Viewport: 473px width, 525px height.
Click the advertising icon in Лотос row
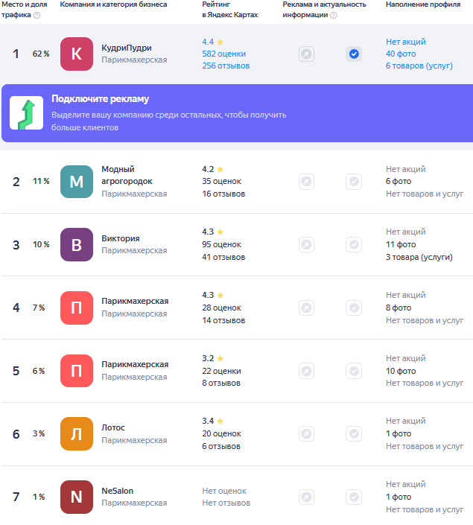point(306,434)
